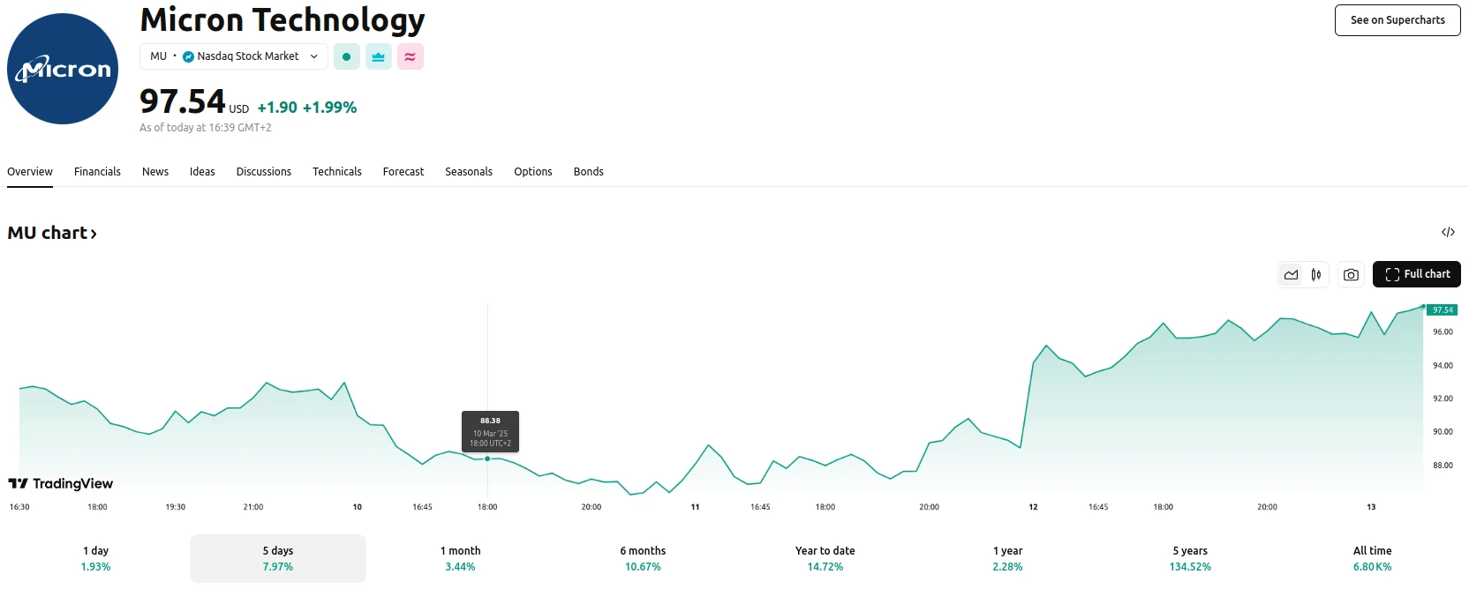Select the Year to date range

click(825, 558)
